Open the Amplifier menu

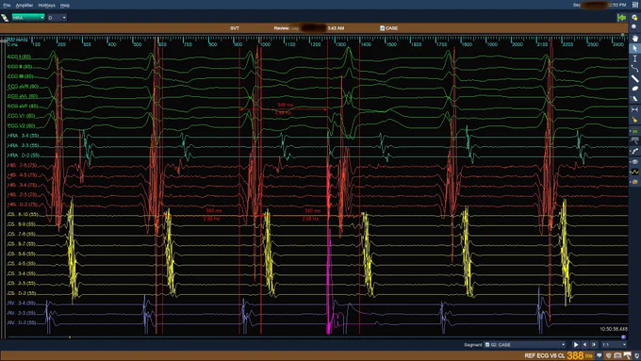tap(25, 6)
